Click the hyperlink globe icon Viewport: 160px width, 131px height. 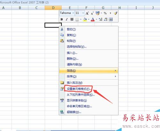[x=62, y=112]
